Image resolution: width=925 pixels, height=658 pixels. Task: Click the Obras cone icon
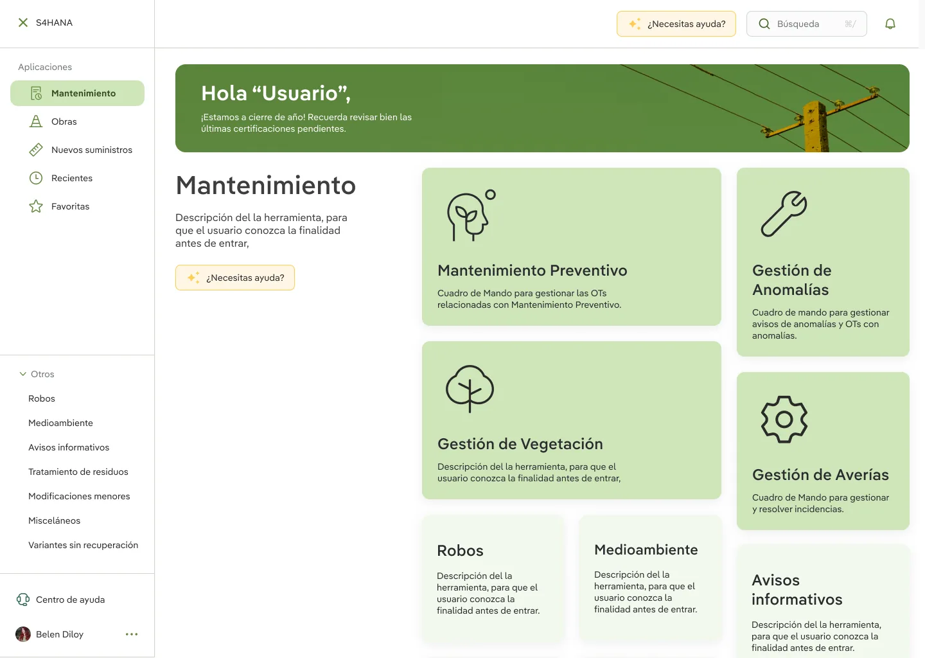36,121
